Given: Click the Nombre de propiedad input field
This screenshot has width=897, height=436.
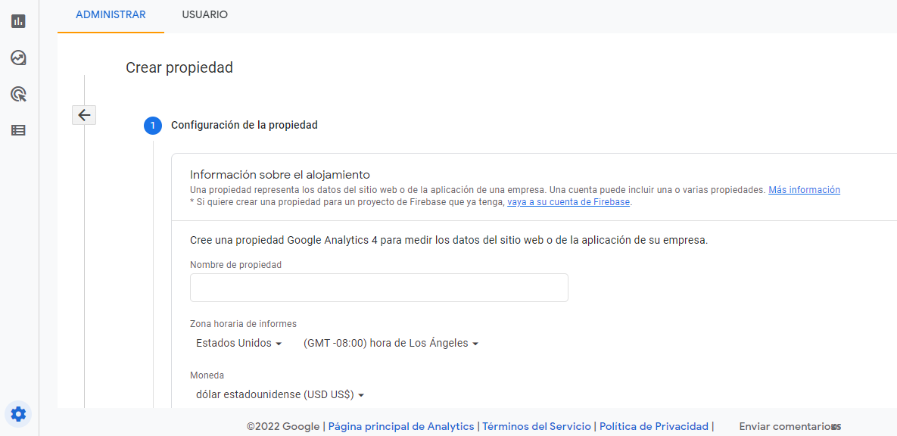Looking at the screenshot, I should click(x=378, y=287).
